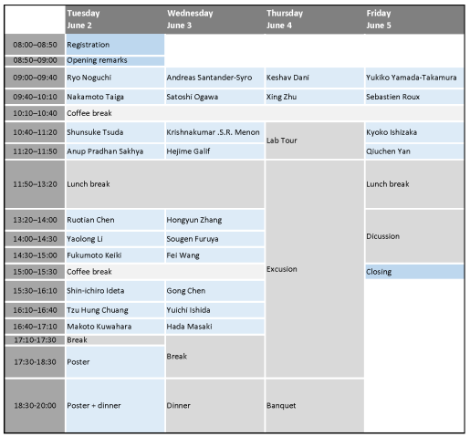Click Andreas Santander-Syro talk cell
This screenshot has width=470, height=437.
pos(214,78)
